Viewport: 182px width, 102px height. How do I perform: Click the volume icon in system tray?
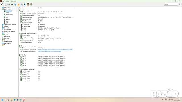point(172,100)
